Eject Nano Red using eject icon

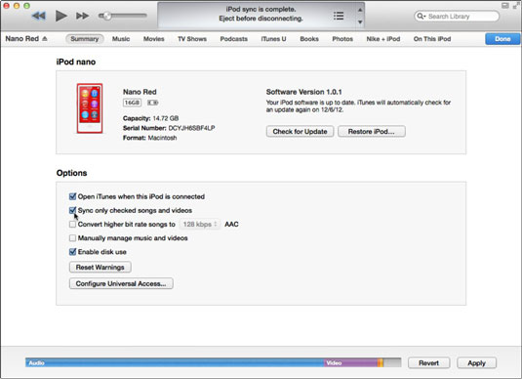(x=45, y=39)
